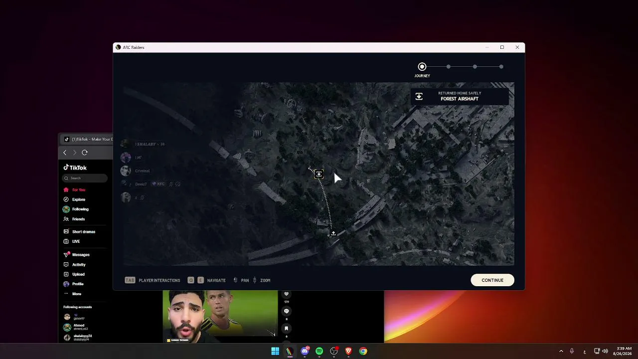The image size is (638, 359).
Task: Click the mouse scroll Zoom hint icon
Action: coord(255,280)
